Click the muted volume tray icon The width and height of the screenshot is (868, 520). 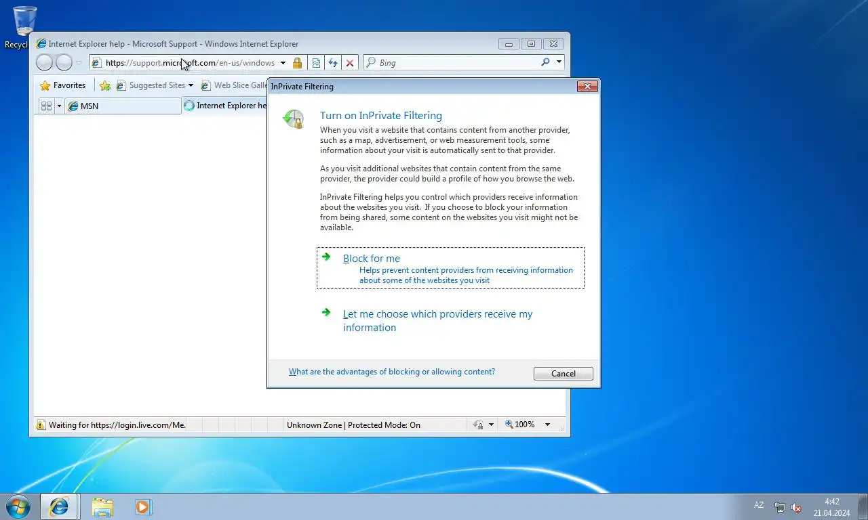[796, 507]
